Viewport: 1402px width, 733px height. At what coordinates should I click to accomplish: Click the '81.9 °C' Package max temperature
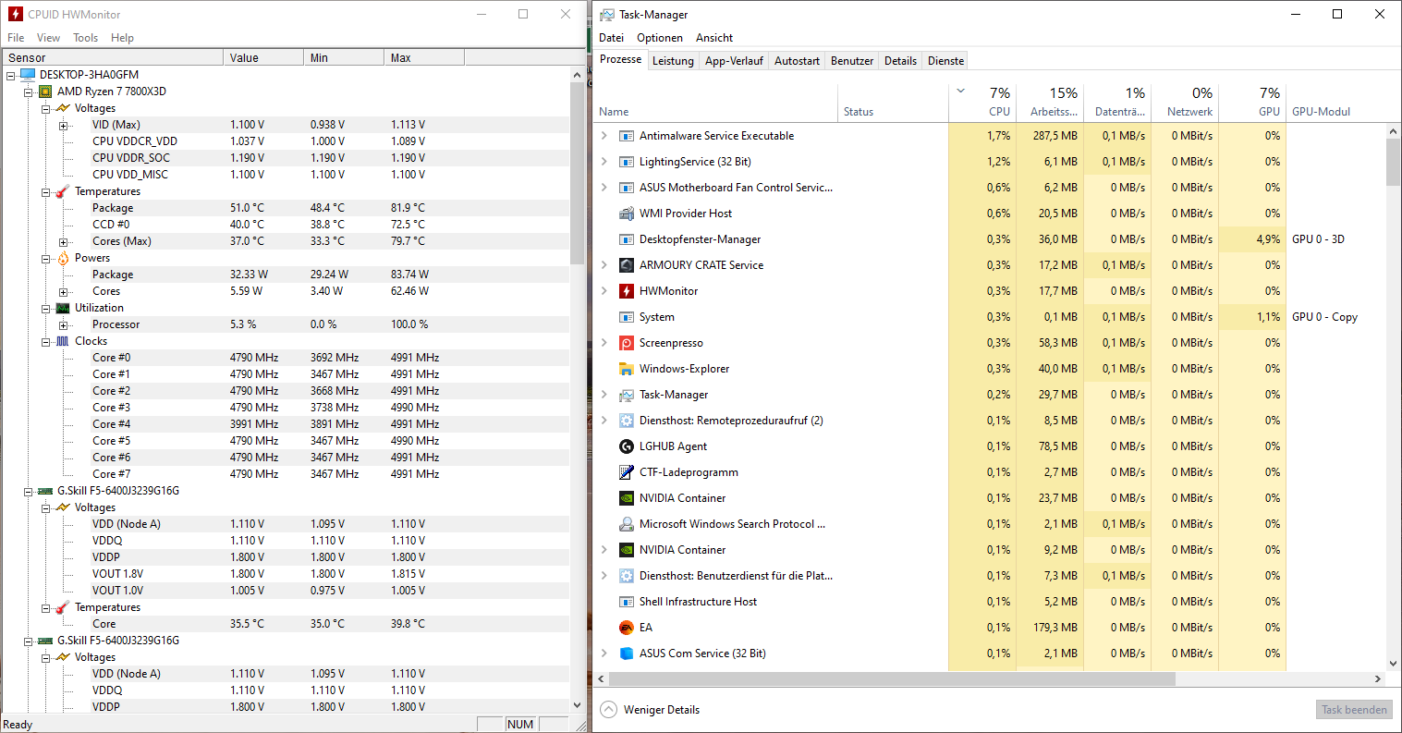point(408,208)
